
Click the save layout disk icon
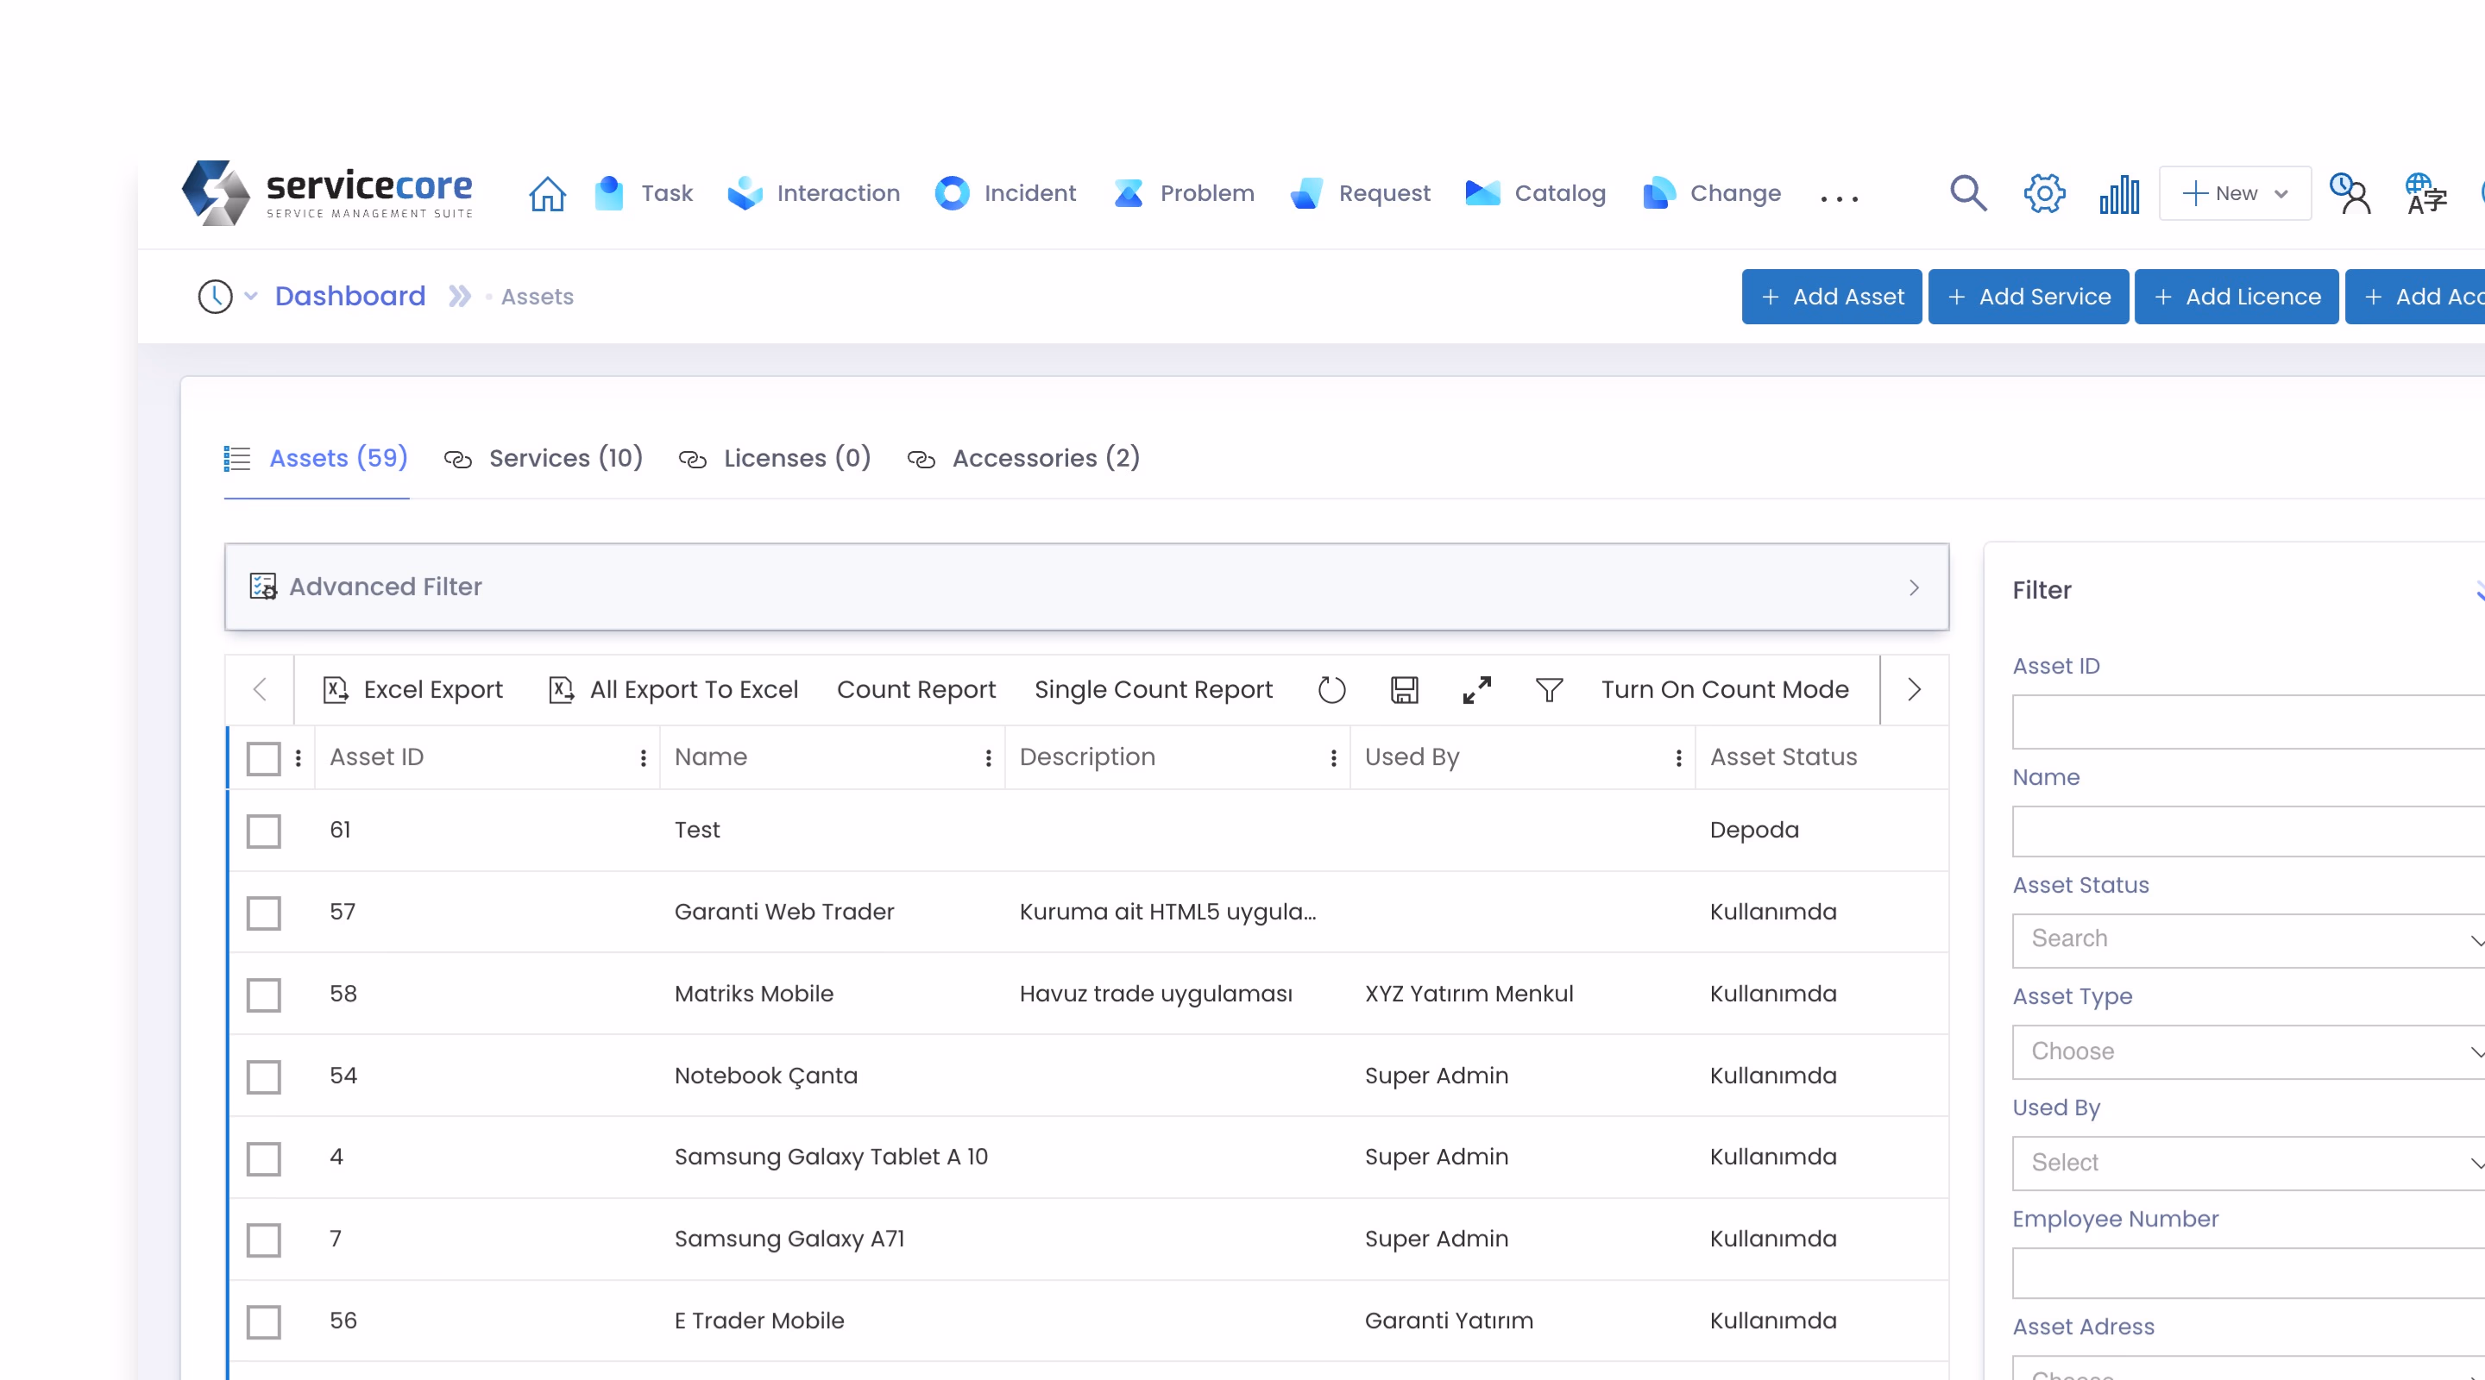(x=1404, y=689)
